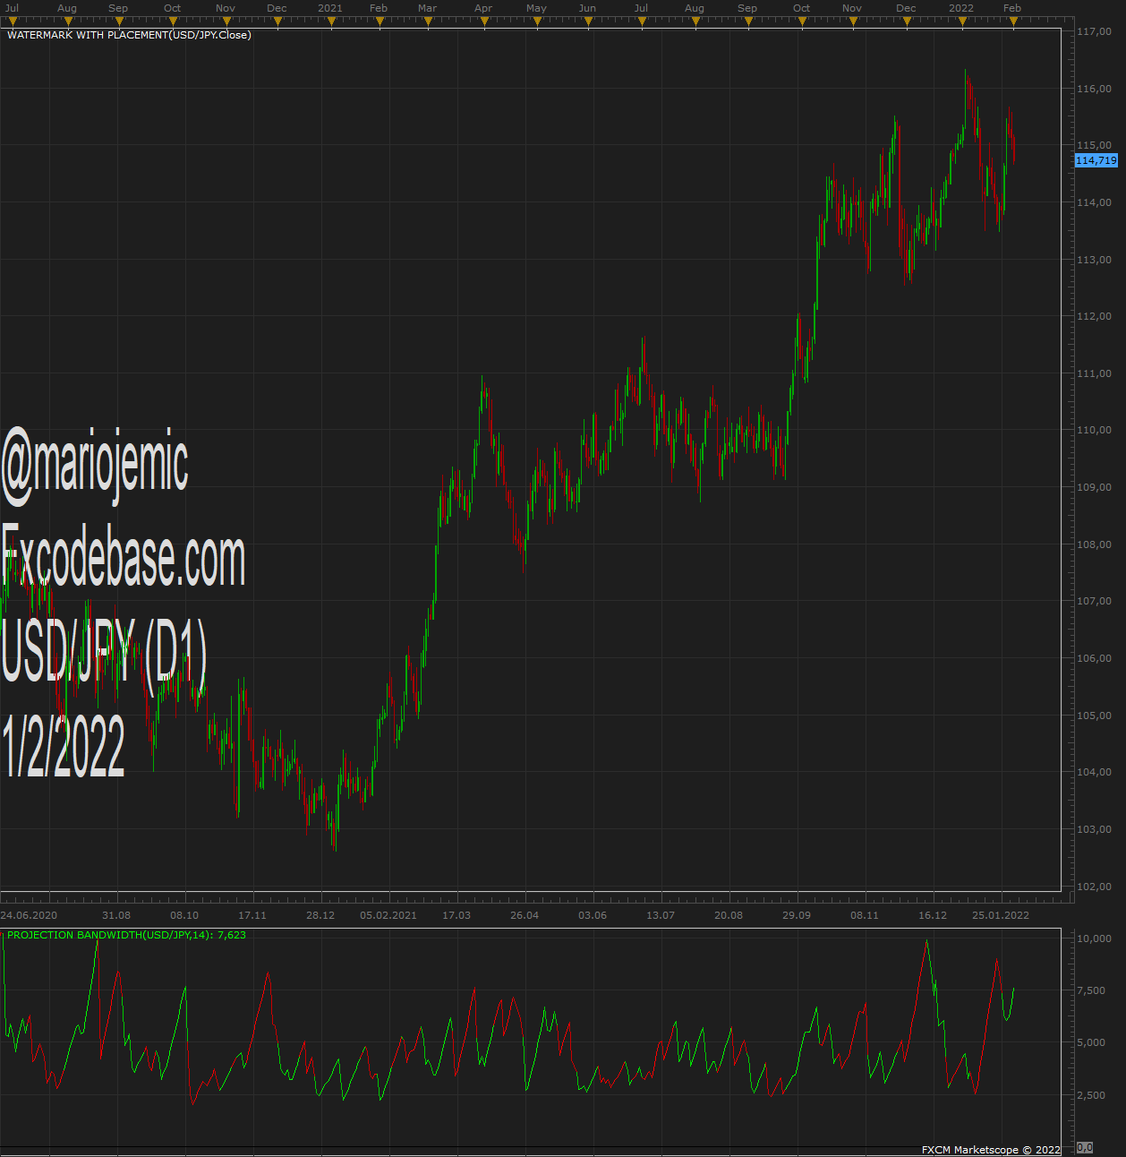Click the 7,500 indicator scale label

tap(1091, 990)
